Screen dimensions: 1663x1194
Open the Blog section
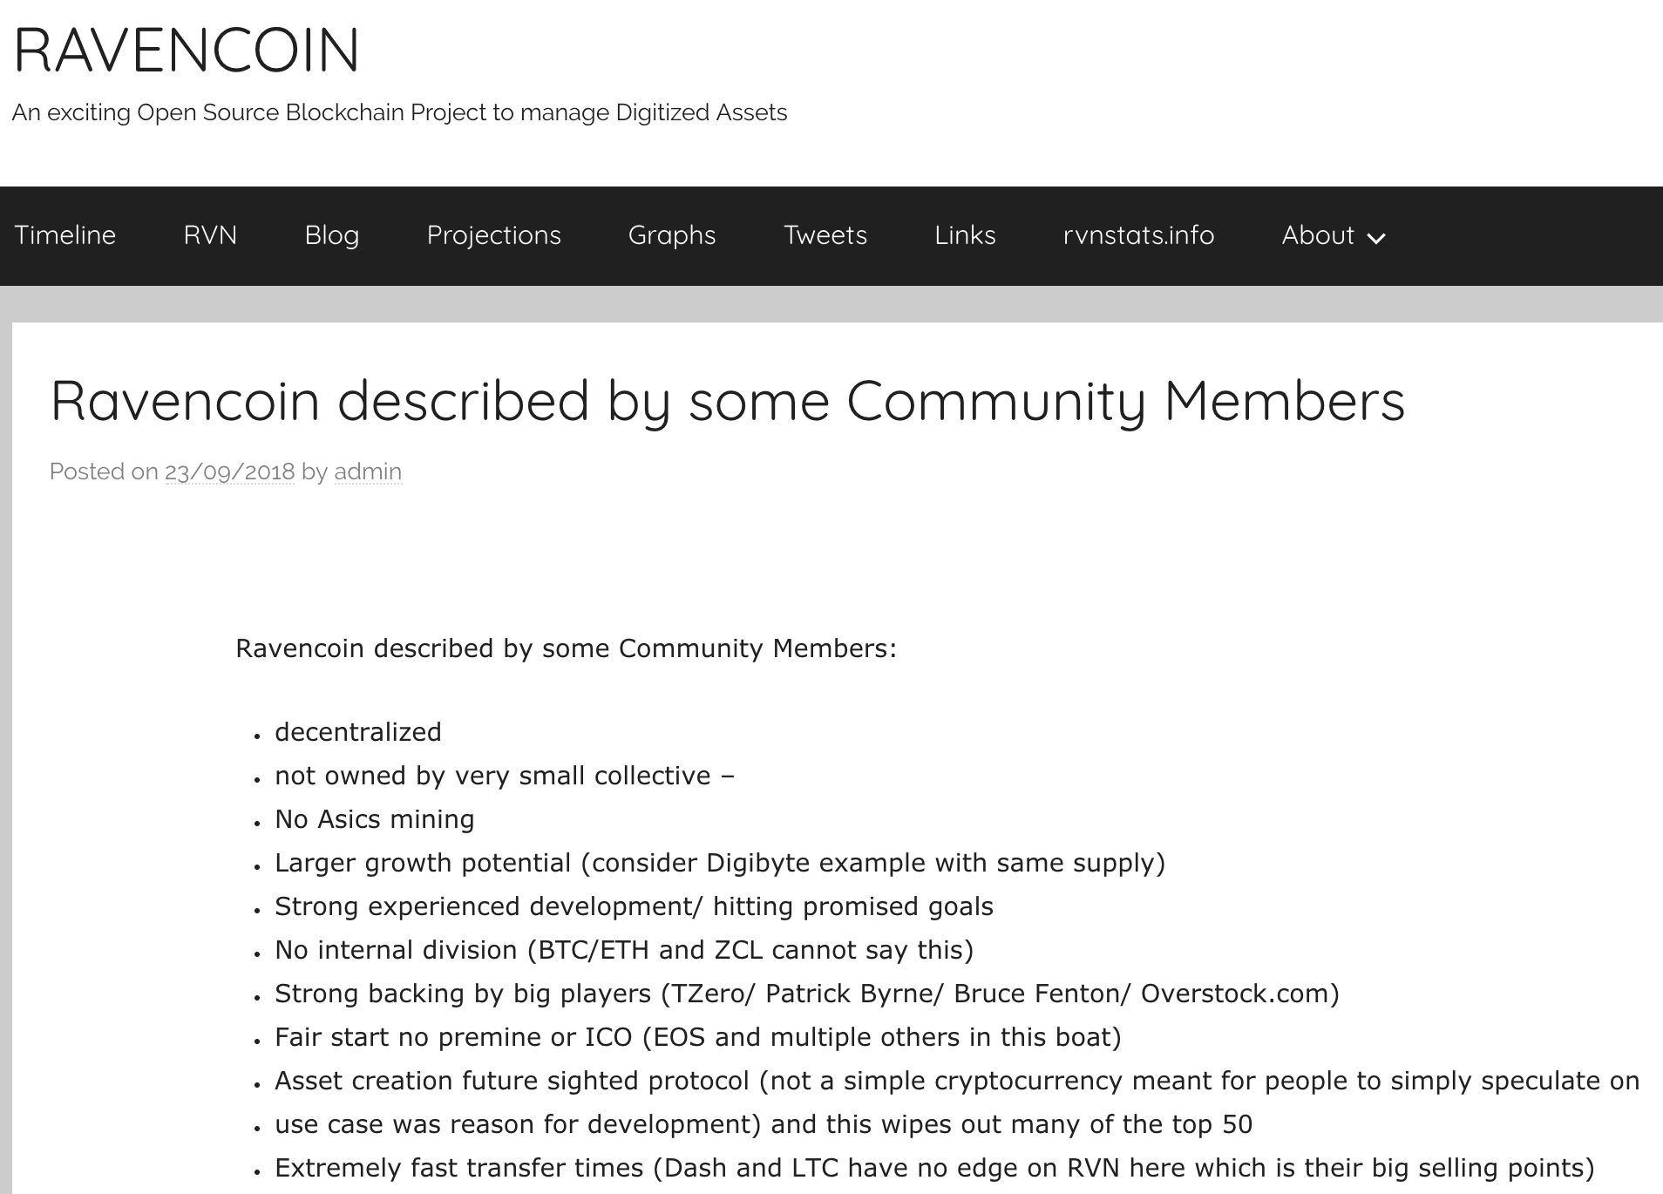(x=332, y=235)
